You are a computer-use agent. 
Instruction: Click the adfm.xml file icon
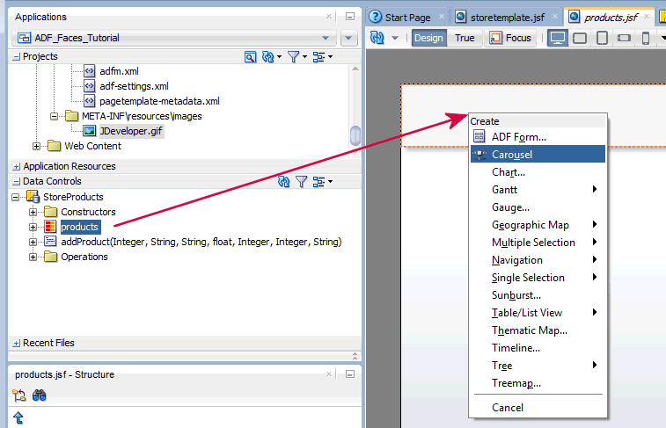pyautogui.click(x=89, y=71)
